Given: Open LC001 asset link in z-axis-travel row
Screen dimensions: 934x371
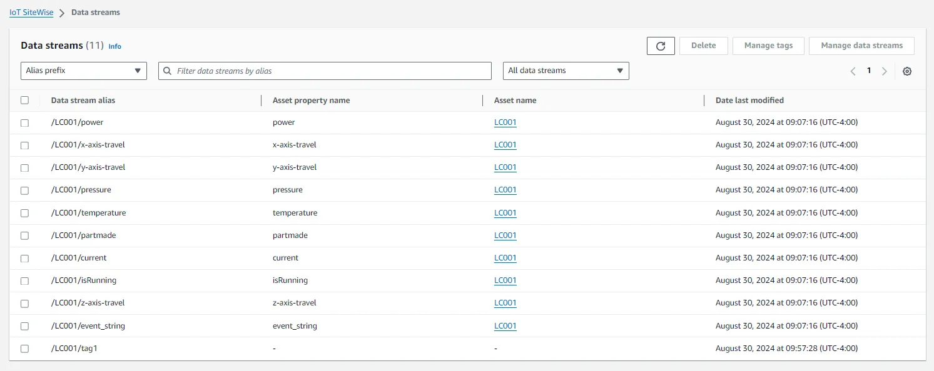Looking at the screenshot, I should (505, 303).
